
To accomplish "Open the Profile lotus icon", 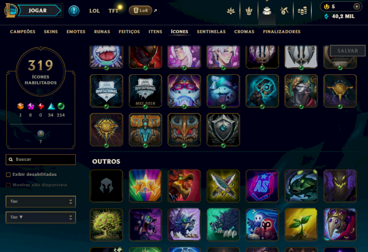I will pos(231,11).
